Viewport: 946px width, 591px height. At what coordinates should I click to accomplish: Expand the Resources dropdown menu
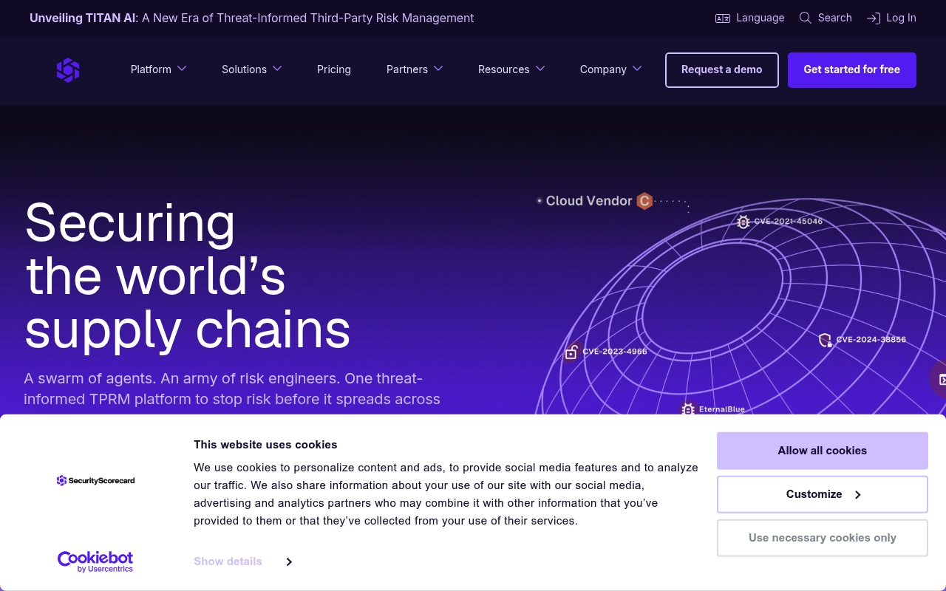click(x=511, y=69)
